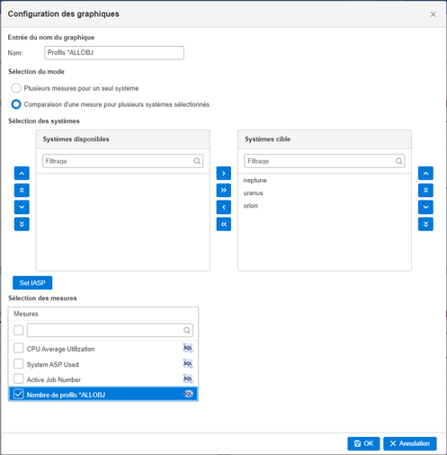
Task: Confirm the configuration with OK
Action: [x=363, y=443]
